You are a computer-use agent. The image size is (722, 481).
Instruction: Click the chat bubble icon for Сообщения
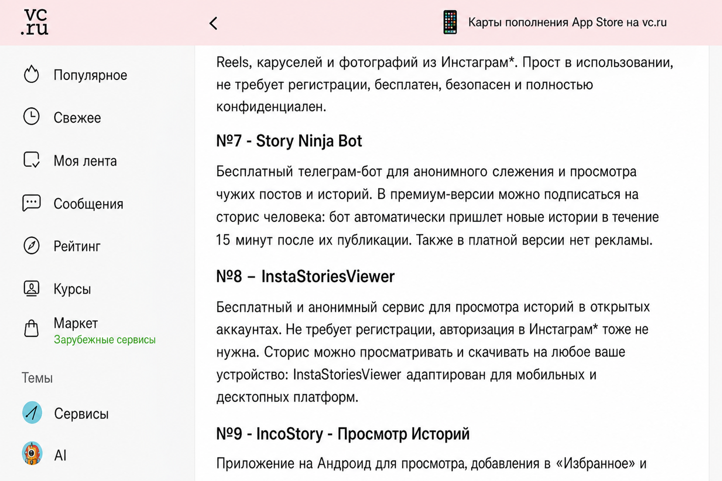point(31,203)
